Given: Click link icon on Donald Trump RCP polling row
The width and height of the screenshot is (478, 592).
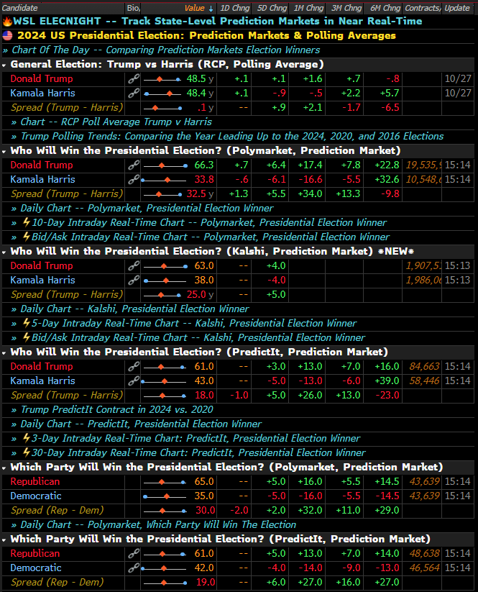Looking at the screenshot, I should tap(133, 79).
